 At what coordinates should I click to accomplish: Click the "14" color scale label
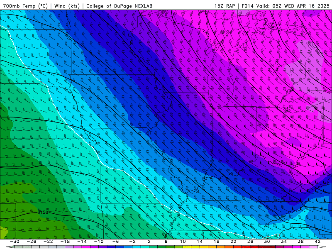(200, 242)
